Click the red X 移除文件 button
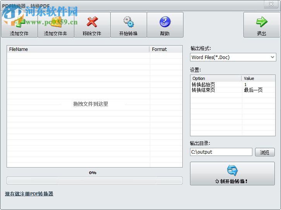The width and height of the screenshot is (281, 210). [92, 25]
